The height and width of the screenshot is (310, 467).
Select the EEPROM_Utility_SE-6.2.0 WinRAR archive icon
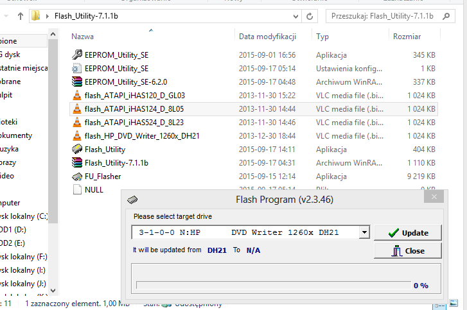click(x=77, y=82)
